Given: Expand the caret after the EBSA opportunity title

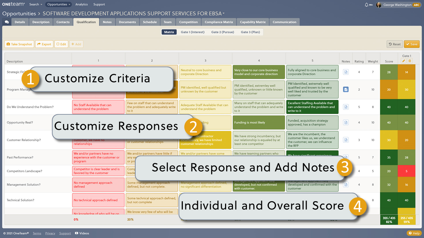Looking at the screenshot, I should point(224,14).
